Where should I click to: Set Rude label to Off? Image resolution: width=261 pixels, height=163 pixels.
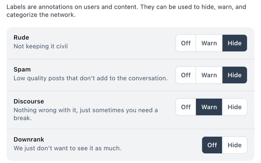tap(186, 43)
